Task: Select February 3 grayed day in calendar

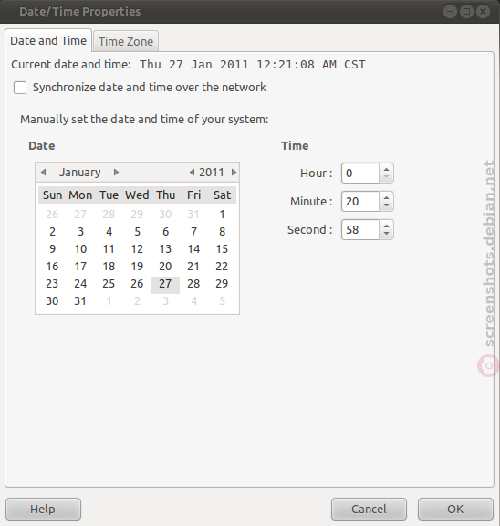Action: click(x=165, y=301)
